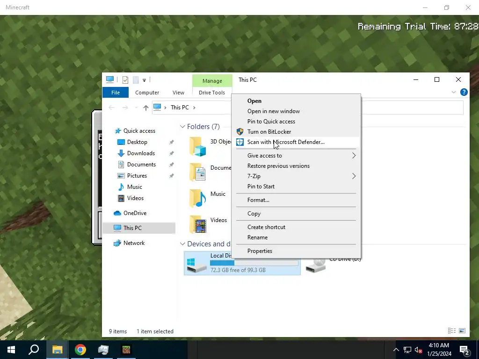
Task: Open the File ribbon tab
Action: 116,93
